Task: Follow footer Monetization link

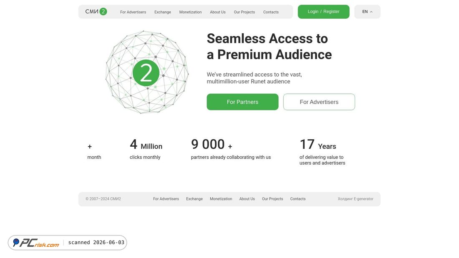Action: point(221,199)
